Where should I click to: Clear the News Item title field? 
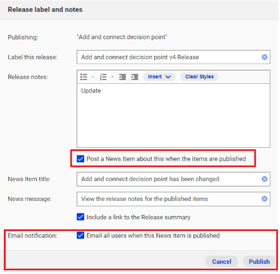264,179
